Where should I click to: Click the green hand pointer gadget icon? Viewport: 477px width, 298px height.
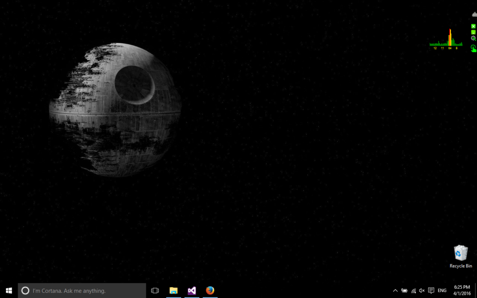point(473,48)
